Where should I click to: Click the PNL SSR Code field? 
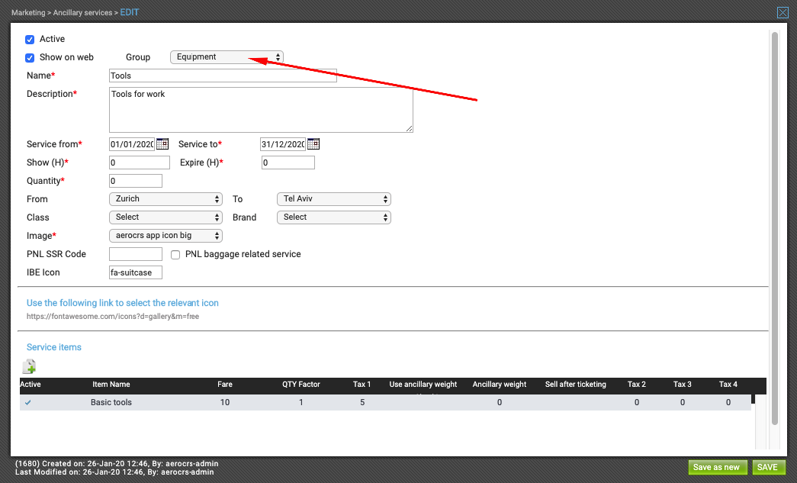[x=136, y=253]
